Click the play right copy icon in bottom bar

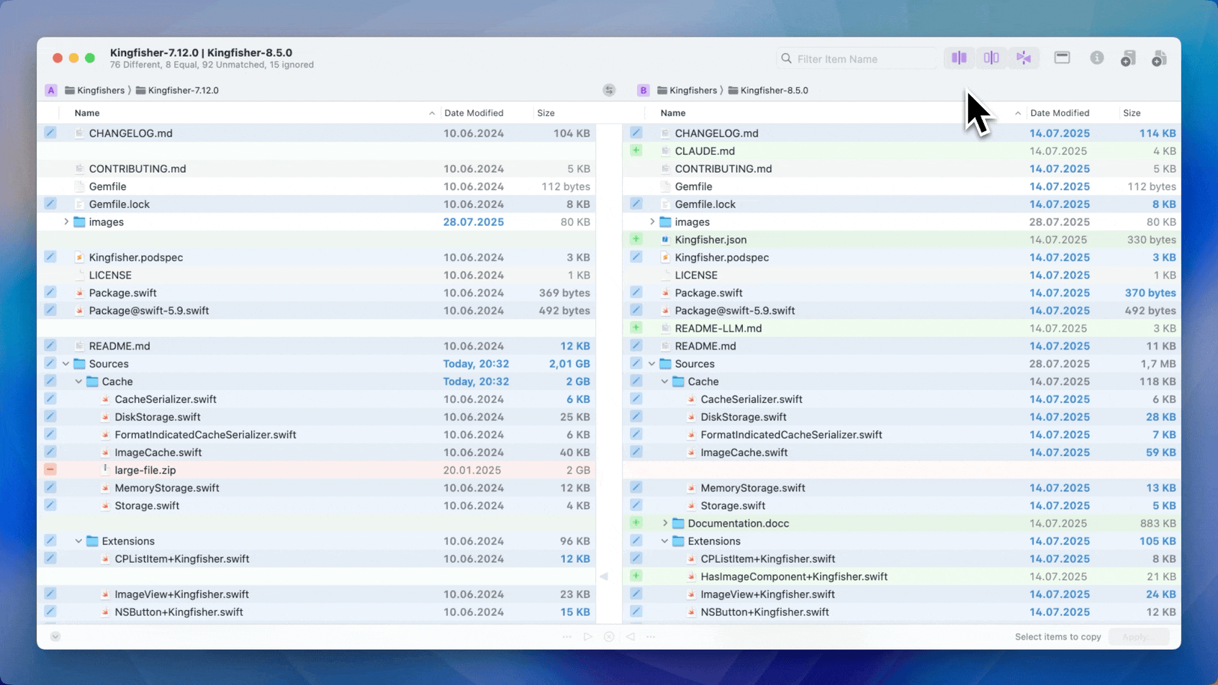click(x=588, y=637)
